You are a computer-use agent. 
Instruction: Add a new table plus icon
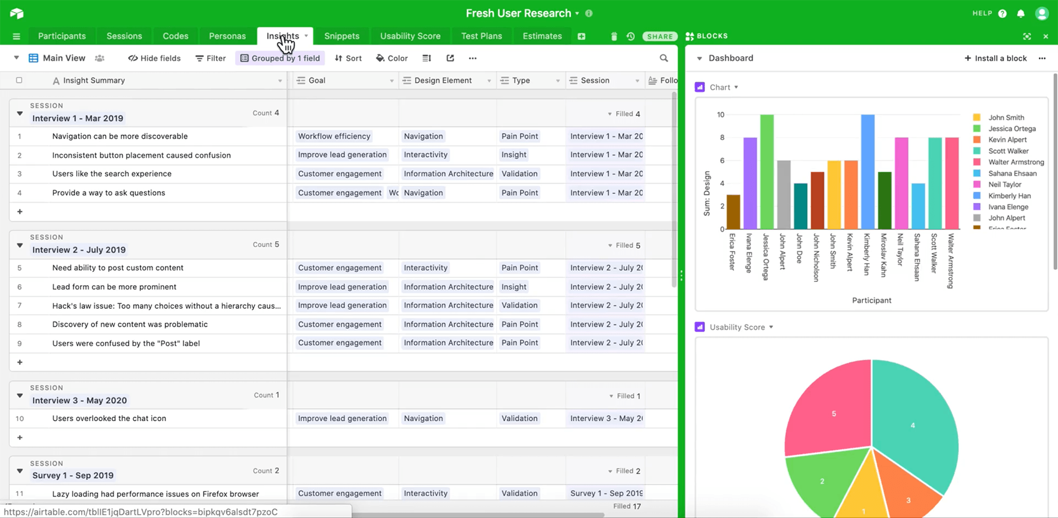click(581, 36)
